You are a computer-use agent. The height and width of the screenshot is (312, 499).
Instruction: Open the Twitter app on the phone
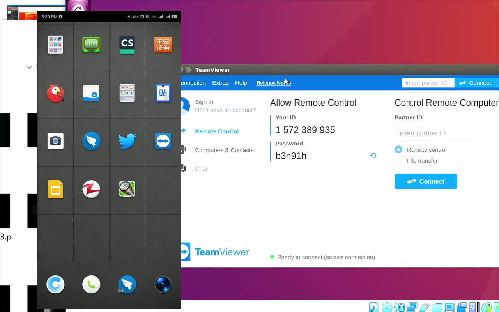click(x=127, y=141)
